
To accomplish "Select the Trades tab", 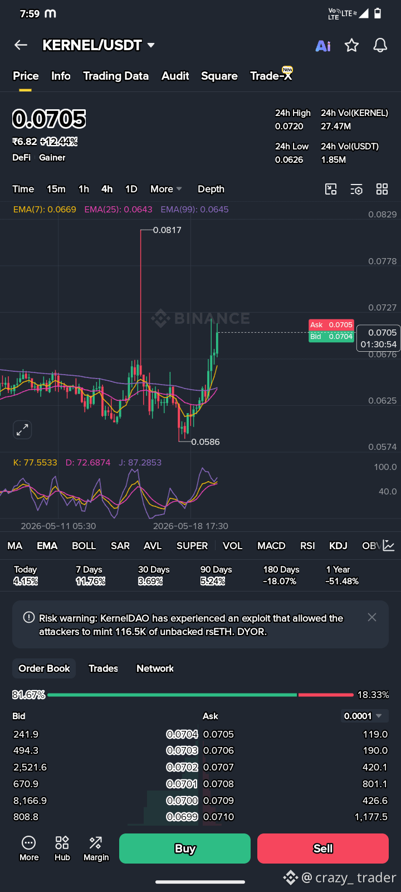I will (x=103, y=668).
